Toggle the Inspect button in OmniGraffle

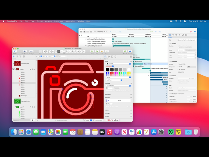[x=130, y=51]
